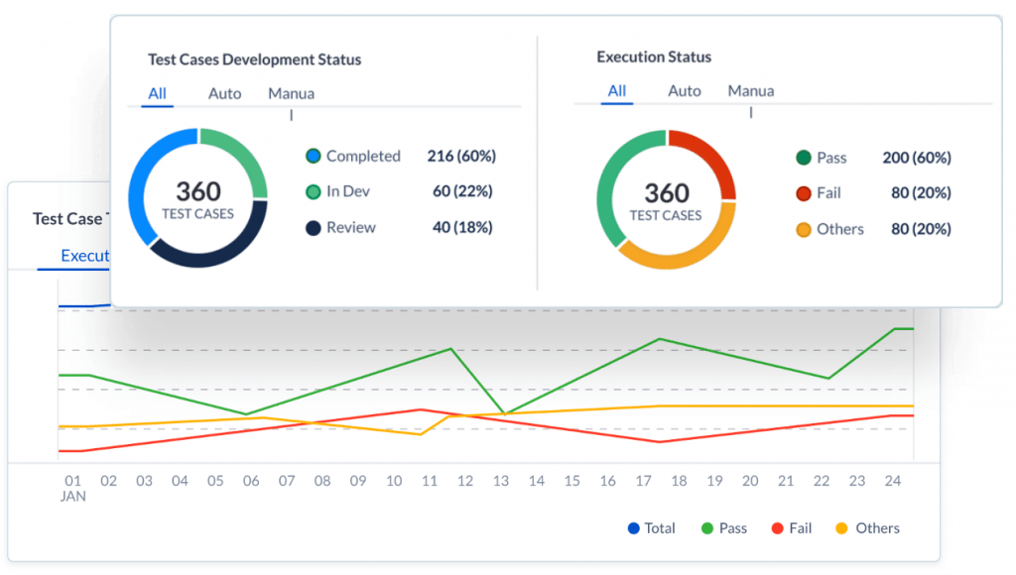Screen dimensions: 1016x575
Task: Click the In Dev legend marker
Action: (x=313, y=191)
